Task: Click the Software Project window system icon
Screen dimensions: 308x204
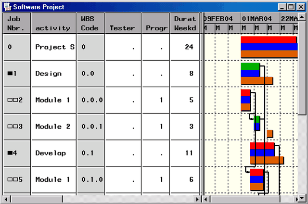Action: 7,7
